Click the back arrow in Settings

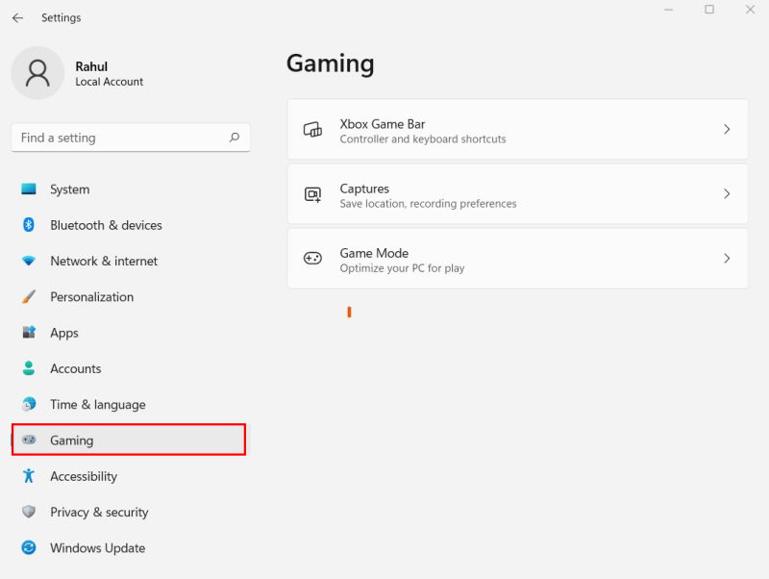(x=17, y=18)
